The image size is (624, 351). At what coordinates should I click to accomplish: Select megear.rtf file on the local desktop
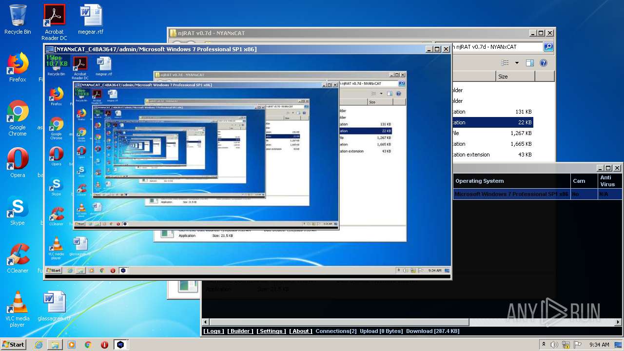pos(91,19)
